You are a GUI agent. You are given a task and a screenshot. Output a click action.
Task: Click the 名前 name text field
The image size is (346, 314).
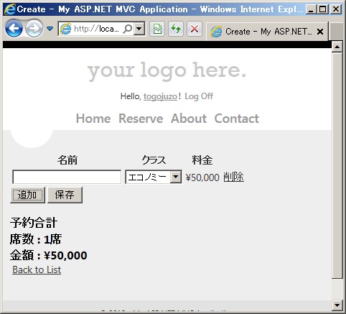[67, 177]
